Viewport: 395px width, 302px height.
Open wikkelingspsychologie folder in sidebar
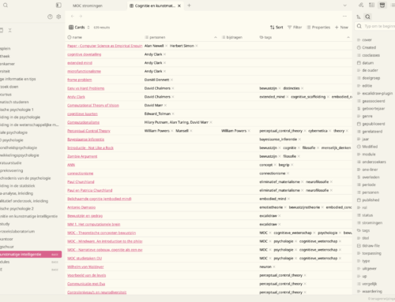pos(20,155)
